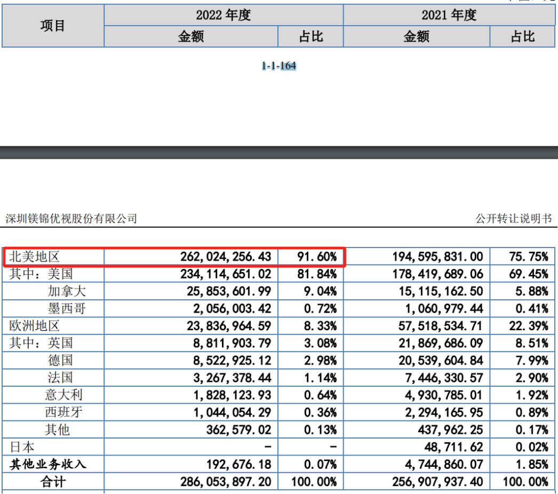This screenshot has width=558, height=494.
Task: Select the 其中：美国 row label
Action: coord(41,274)
